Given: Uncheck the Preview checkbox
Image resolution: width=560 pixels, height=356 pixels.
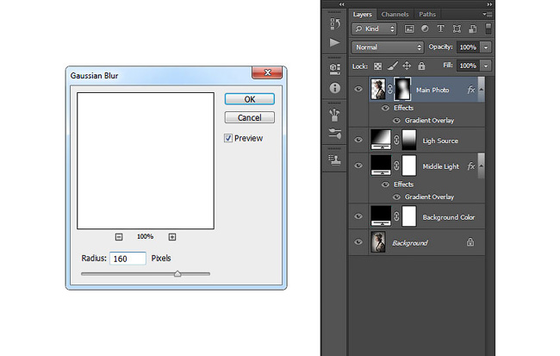Looking at the screenshot, I should pyautogui.click(x=228, y=138).
